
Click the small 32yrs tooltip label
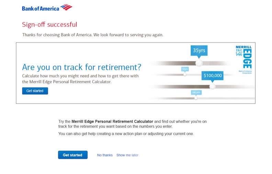coord(185,69)
